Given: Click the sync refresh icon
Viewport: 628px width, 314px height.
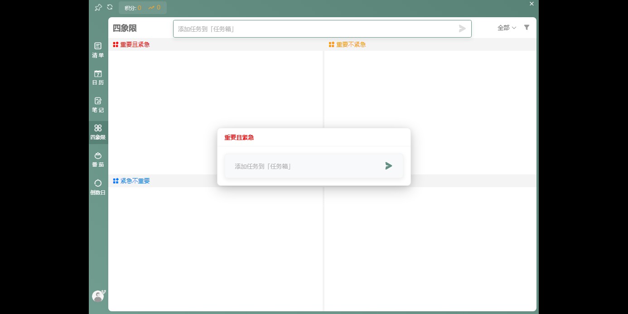Looking at the screenshot, I should point(110,7).
